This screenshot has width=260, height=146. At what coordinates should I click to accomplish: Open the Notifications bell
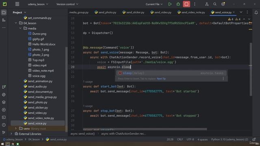[256, 13]
